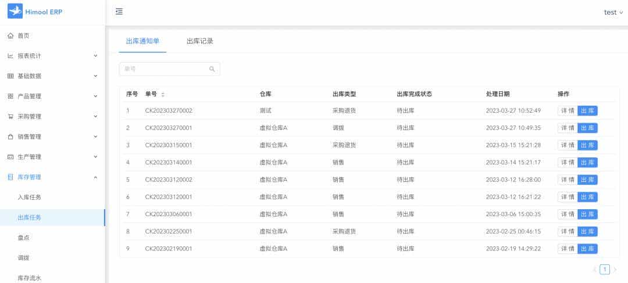Click order number CK202303270002
The height and width of the screenshot is (283, 628).
click(169, 111)
